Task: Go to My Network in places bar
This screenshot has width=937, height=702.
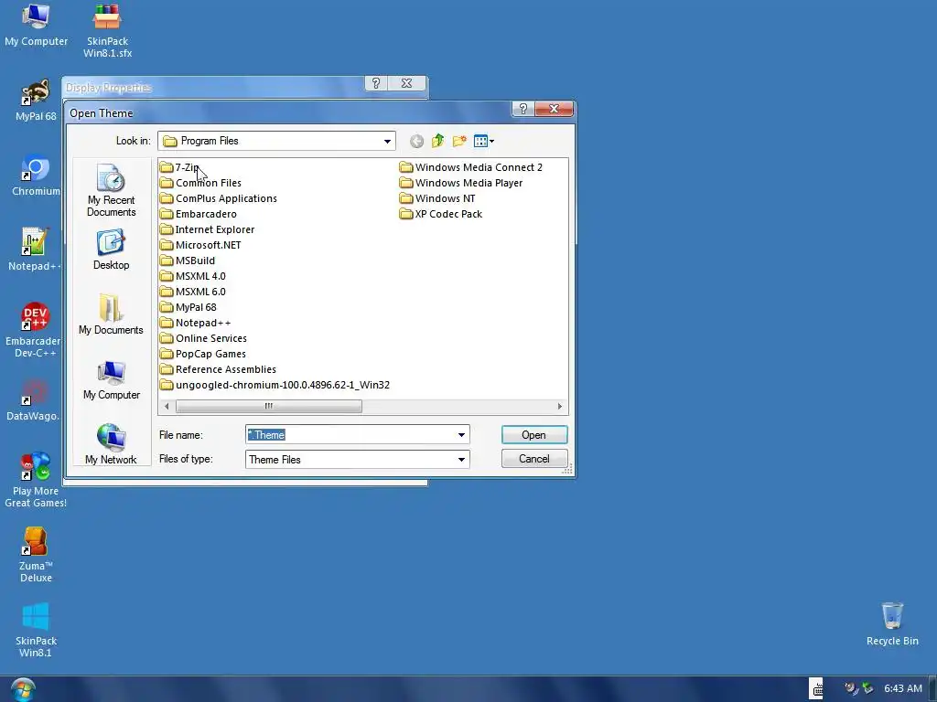Action: (111, 444)
